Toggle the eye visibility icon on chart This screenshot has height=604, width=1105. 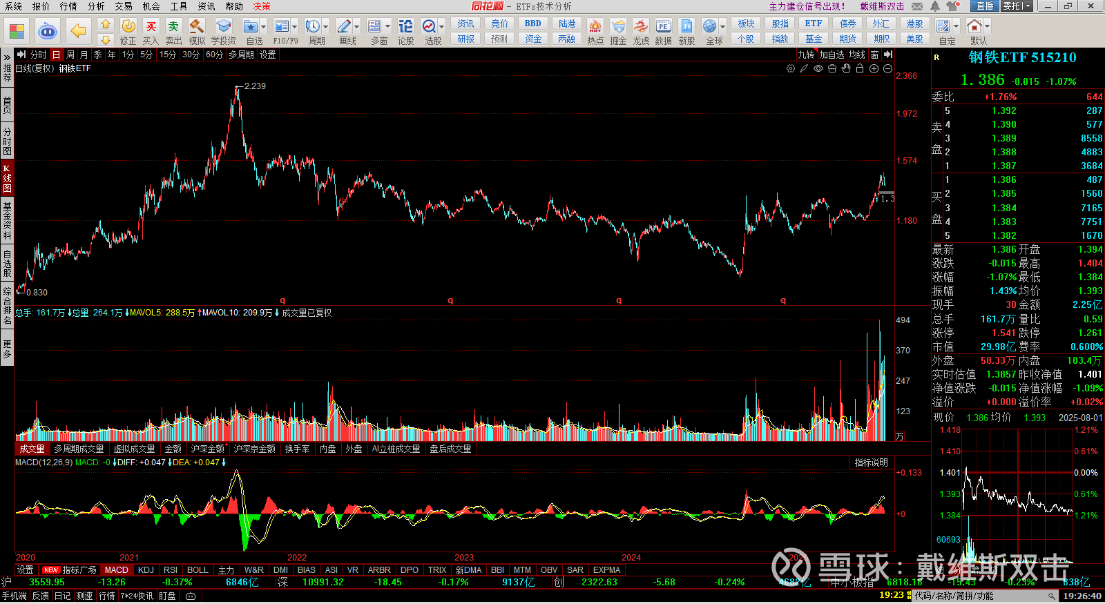coord(818,68)
